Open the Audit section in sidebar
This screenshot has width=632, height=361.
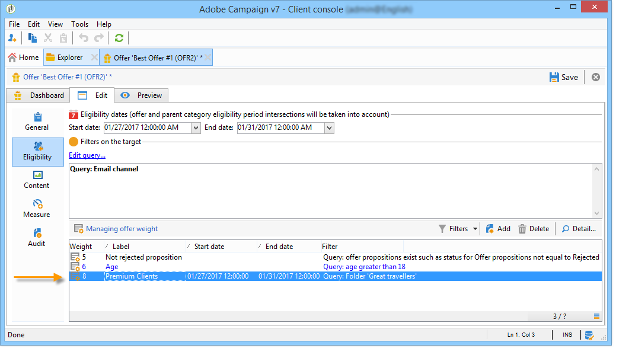37,238
